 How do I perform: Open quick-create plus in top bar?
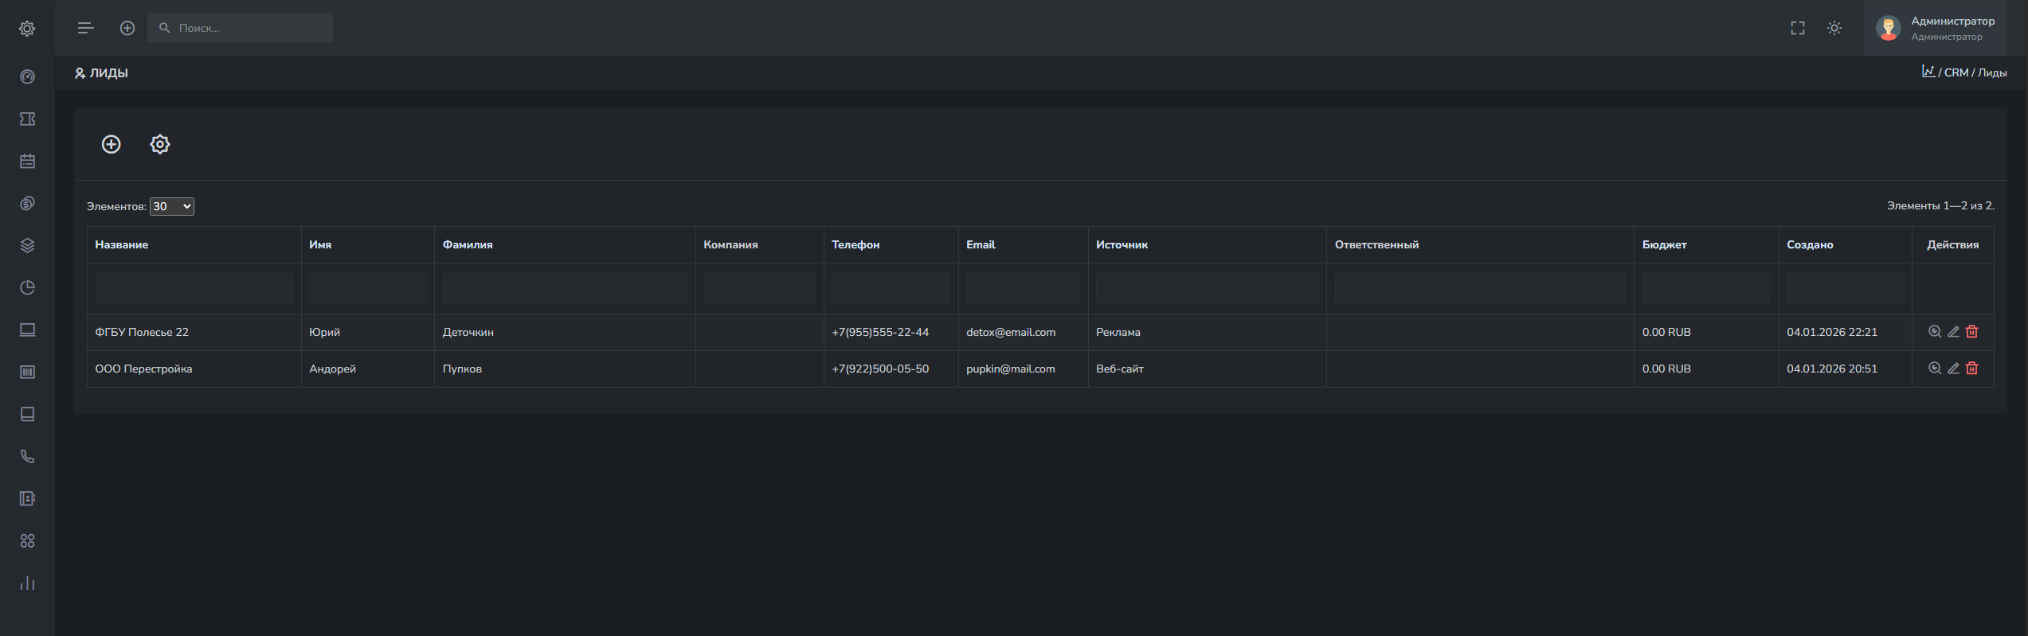[x=127, y=29]
